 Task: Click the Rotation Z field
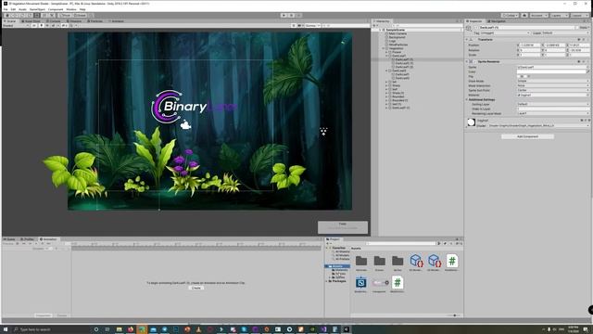579,50
